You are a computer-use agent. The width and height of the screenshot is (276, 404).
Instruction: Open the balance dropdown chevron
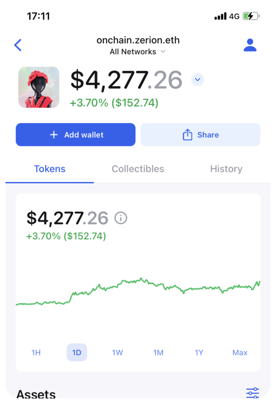click(x=197, y=79)
